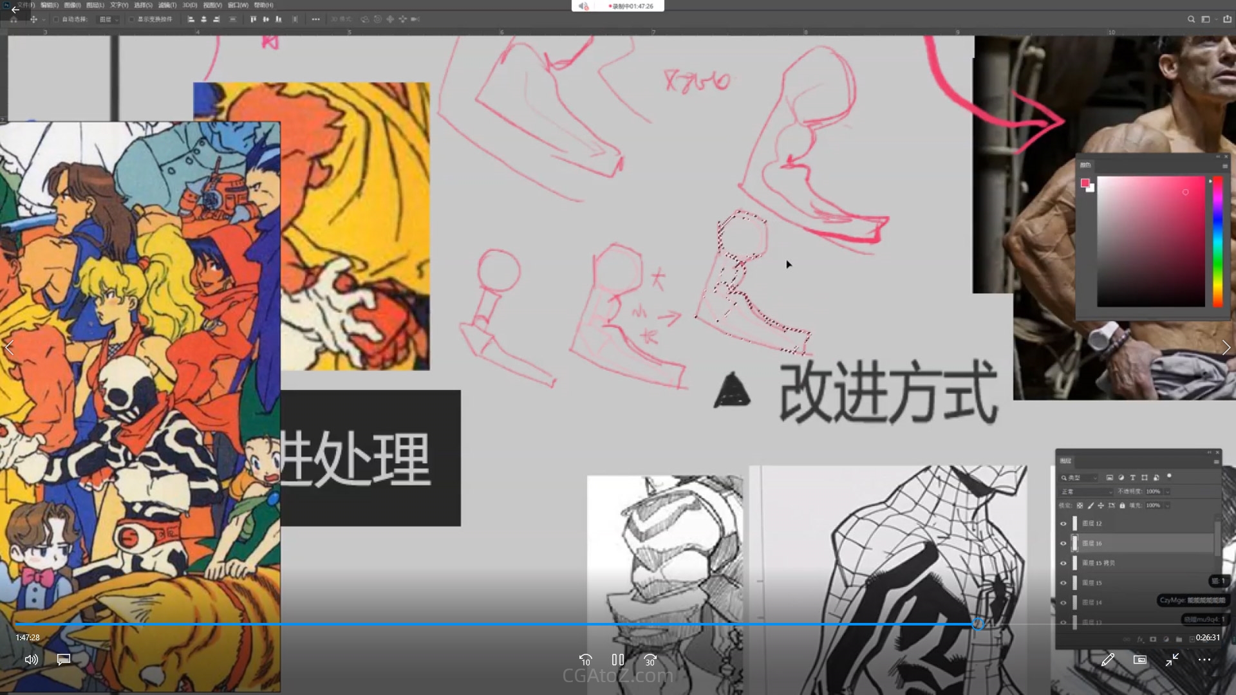Go back with the top-left arrow
Image resolution: width=1236 pixels, height=695 pixels.
click(x=15, y=10)
